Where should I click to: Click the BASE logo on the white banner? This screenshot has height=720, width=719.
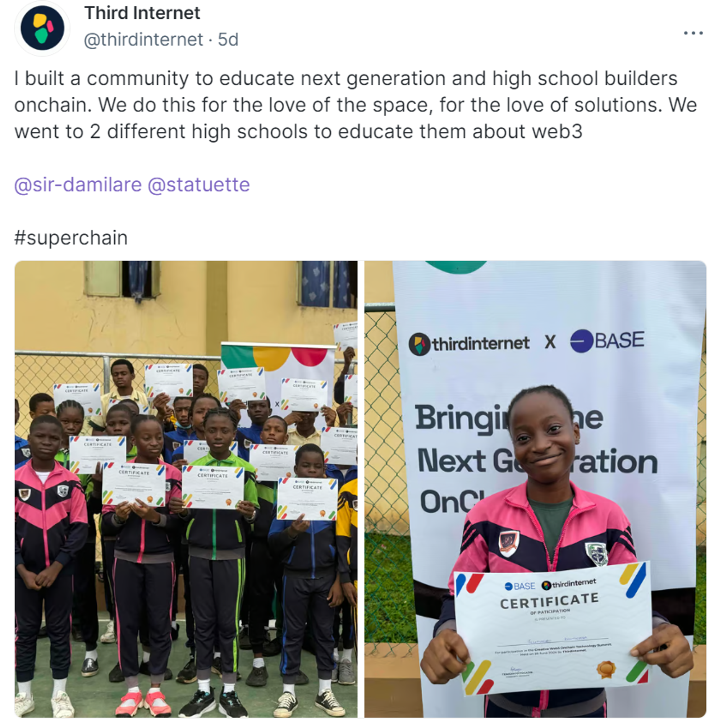click(607, 341)
